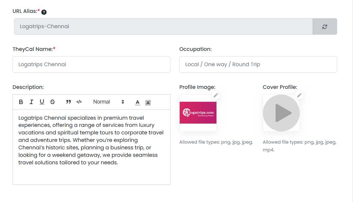The image size is (353, 202).
Task: Open the text color picker
Action: tap(137, 102)
